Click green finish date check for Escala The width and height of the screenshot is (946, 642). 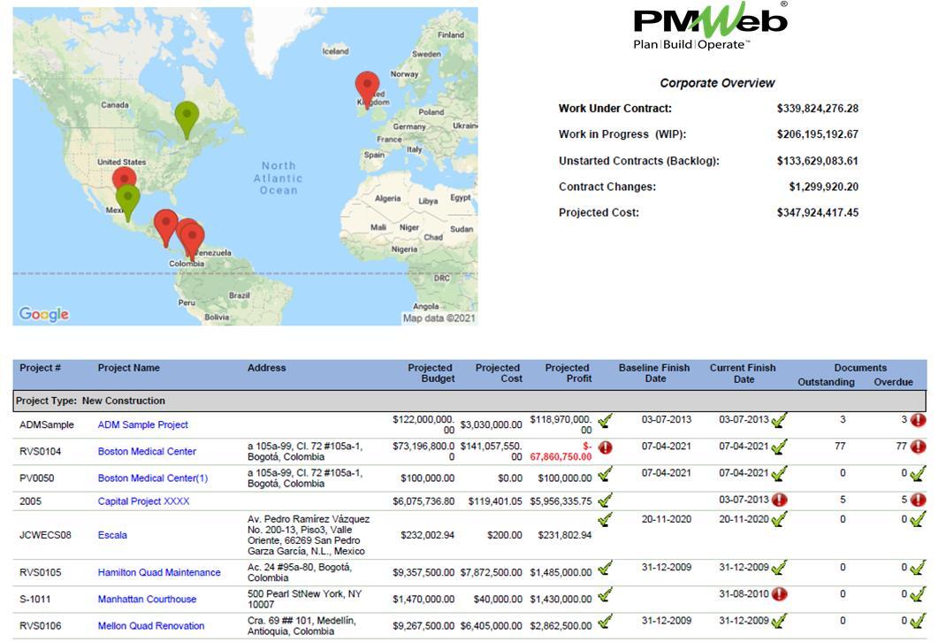pos(780,519)
